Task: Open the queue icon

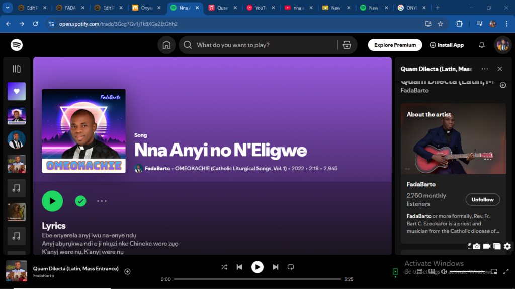Action: [x=421, y=271]
